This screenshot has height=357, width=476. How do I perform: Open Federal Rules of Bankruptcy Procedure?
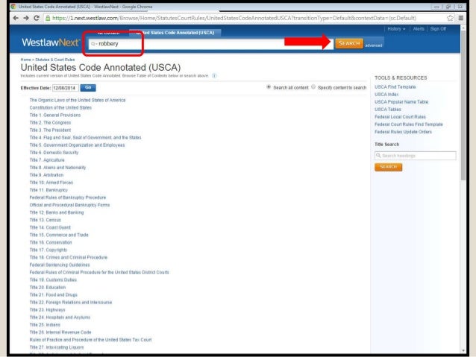tap(68, 198)
